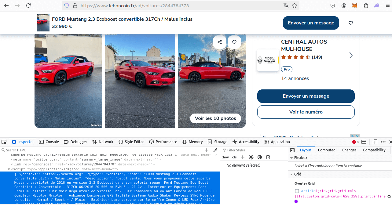Switch sidebar to Computed tab
The width and height of the screenshot is (392, 206).
pos(327,150)
